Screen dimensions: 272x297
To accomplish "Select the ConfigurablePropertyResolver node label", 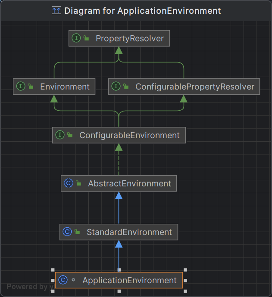I will pos(194,87).
